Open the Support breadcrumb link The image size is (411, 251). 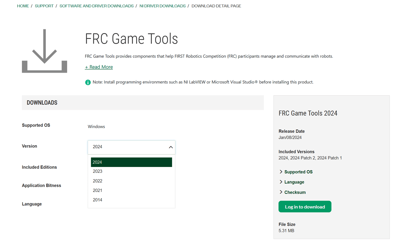(x=44, y=6)
